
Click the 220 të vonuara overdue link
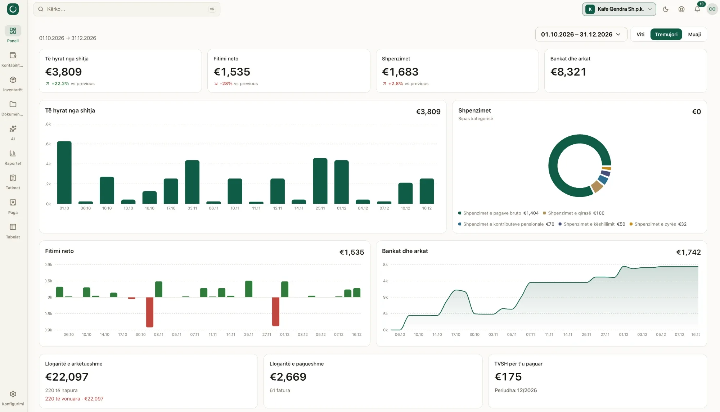pos(74,399)
